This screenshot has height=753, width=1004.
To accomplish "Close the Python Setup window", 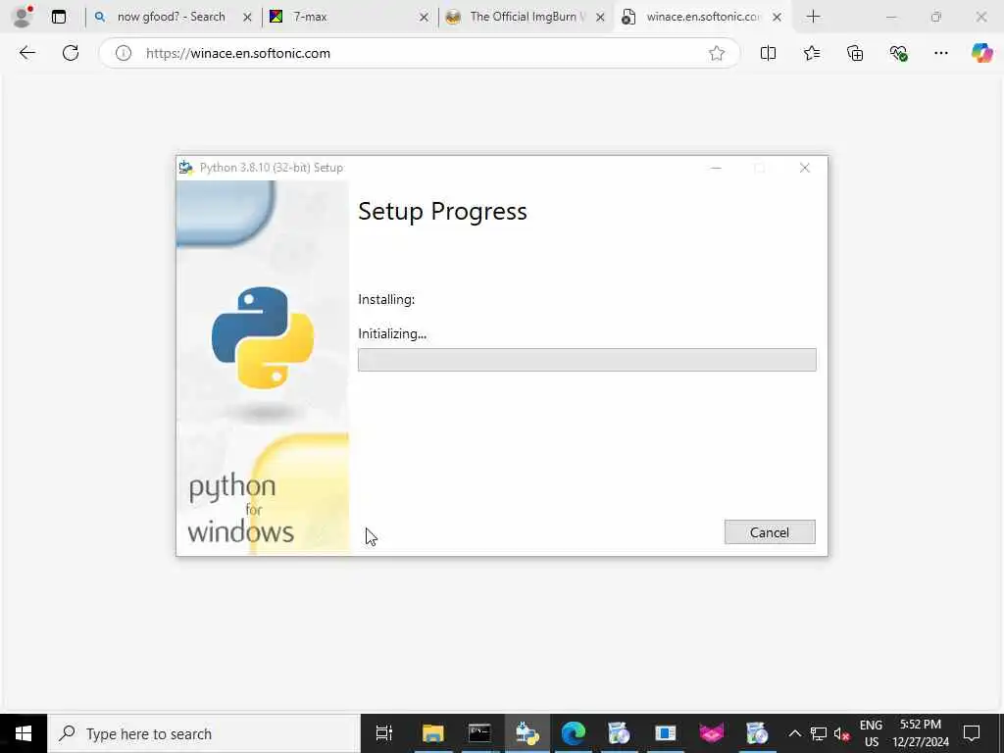I will coord(805,168).
